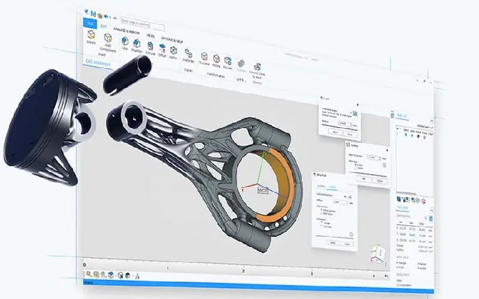
Task: Open the FILE ribbon tab
Action: 89,23
